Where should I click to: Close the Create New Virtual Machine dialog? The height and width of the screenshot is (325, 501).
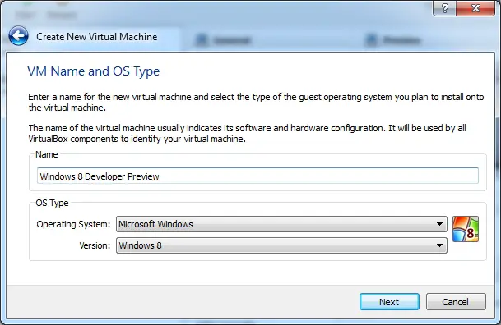[475, 8]
